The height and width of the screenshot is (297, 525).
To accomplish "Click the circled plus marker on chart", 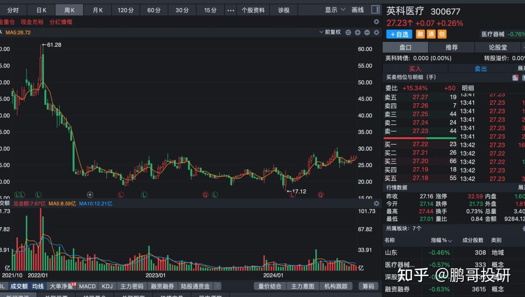I will 90,195.
